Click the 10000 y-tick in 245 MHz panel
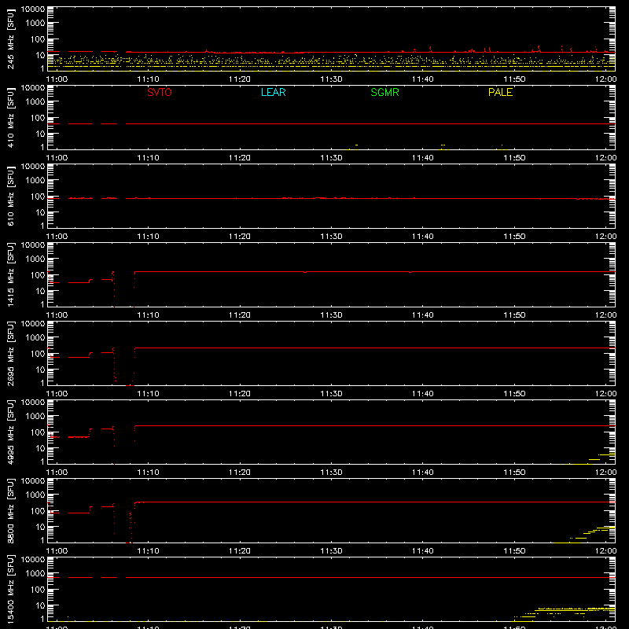The height and width of the screenshot is (629, 629). pyautogui.click(x=33, y=9)
